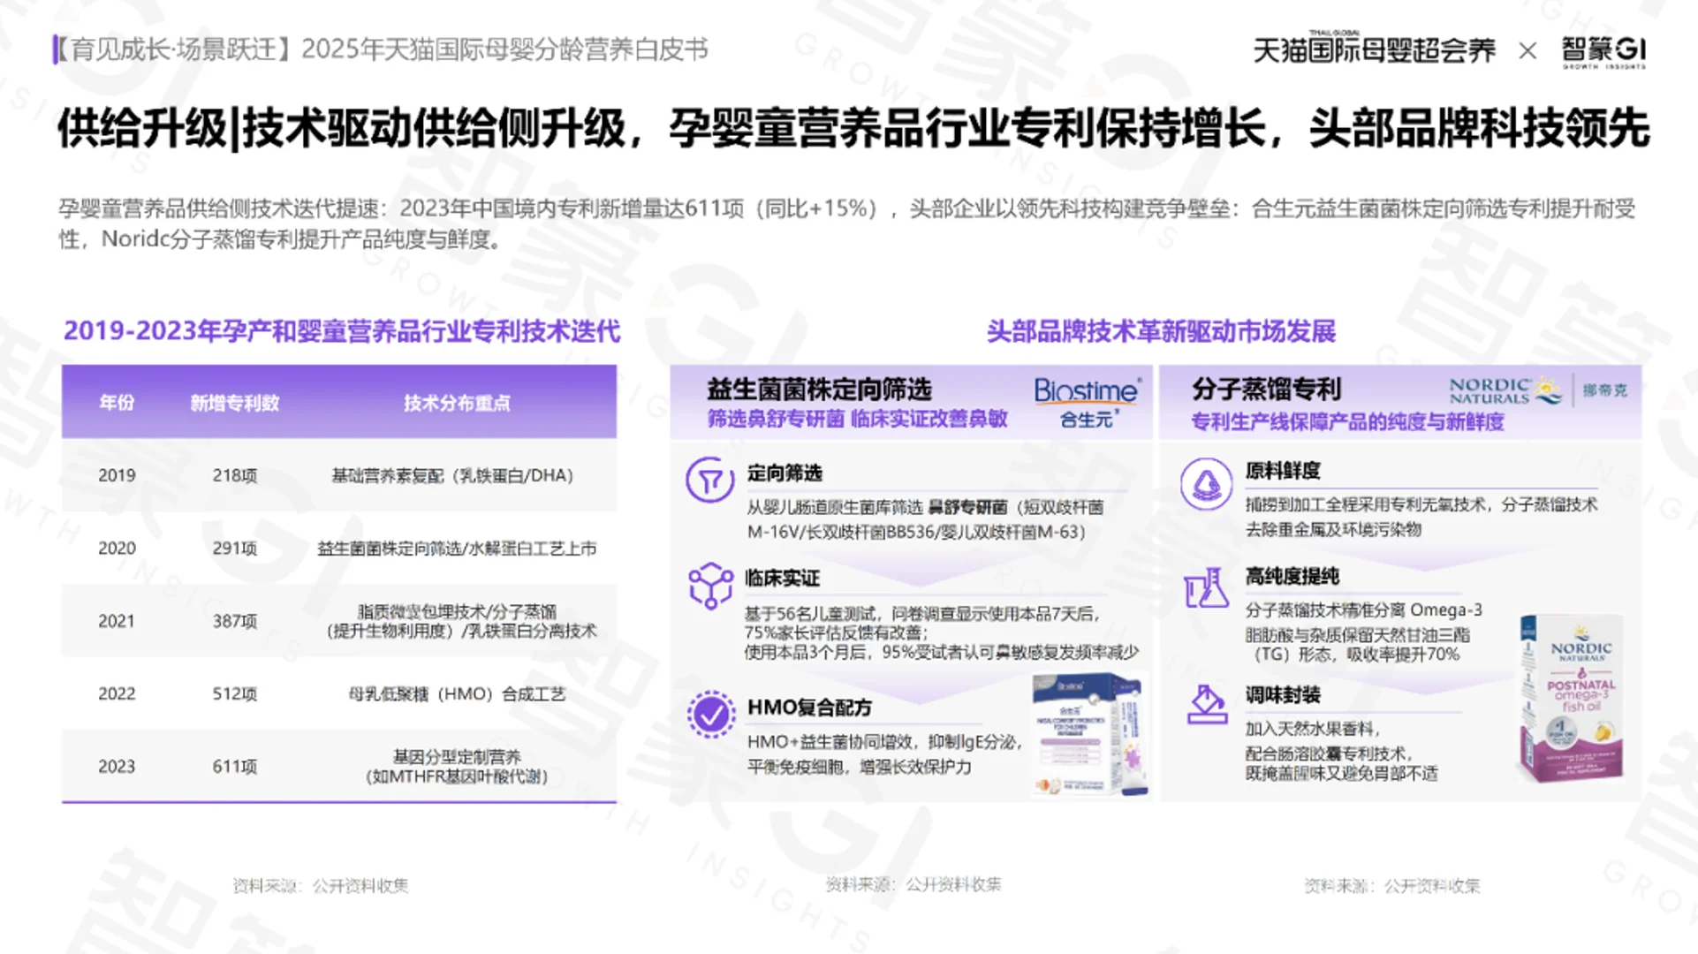Screen dimensions: 1698x954
Task: Click the 512项 patent count cell
Action: tap(235, 693)
